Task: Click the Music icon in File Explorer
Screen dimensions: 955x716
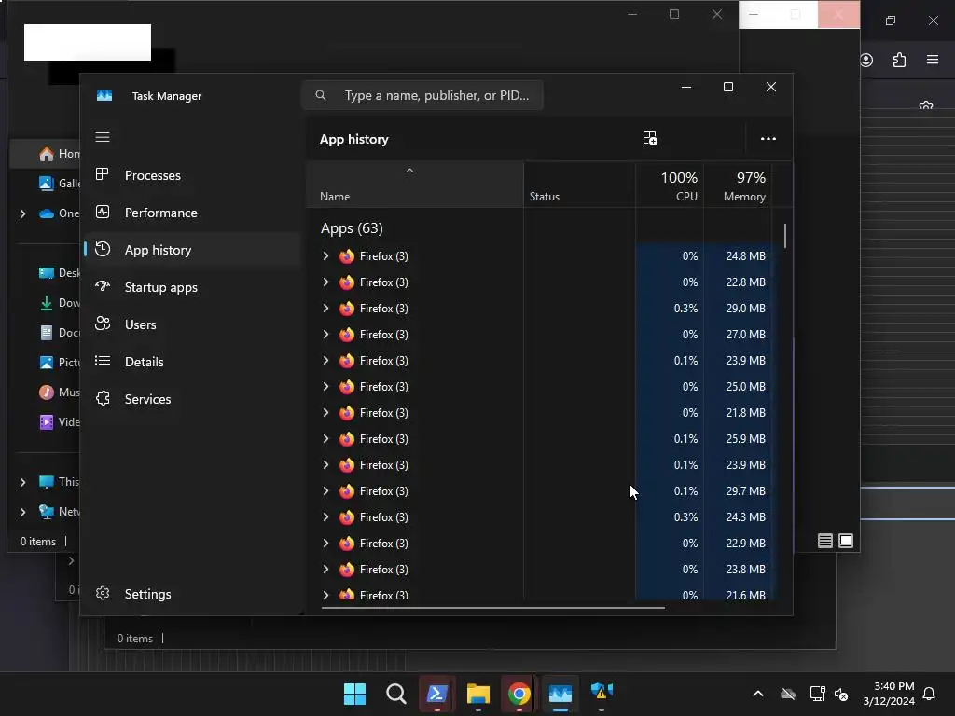Action: pyautogui.click(x=47, y=392)
